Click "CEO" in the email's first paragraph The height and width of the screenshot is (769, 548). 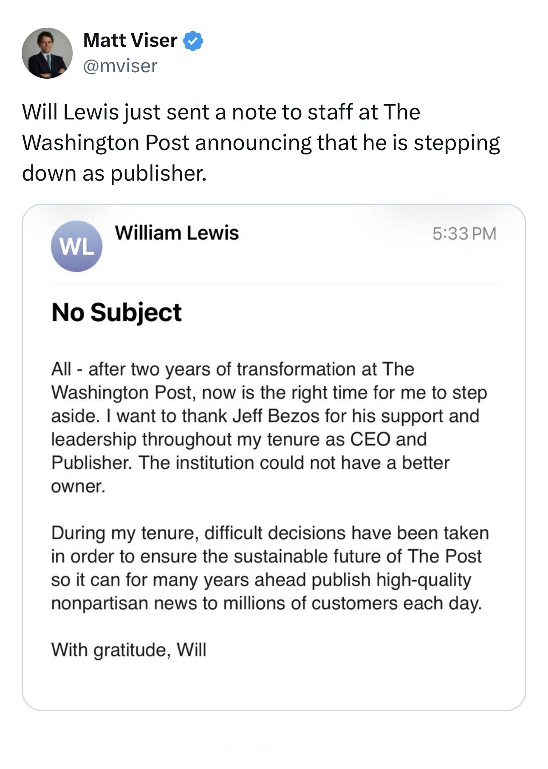pyautogui.click(x=370, y=439)
